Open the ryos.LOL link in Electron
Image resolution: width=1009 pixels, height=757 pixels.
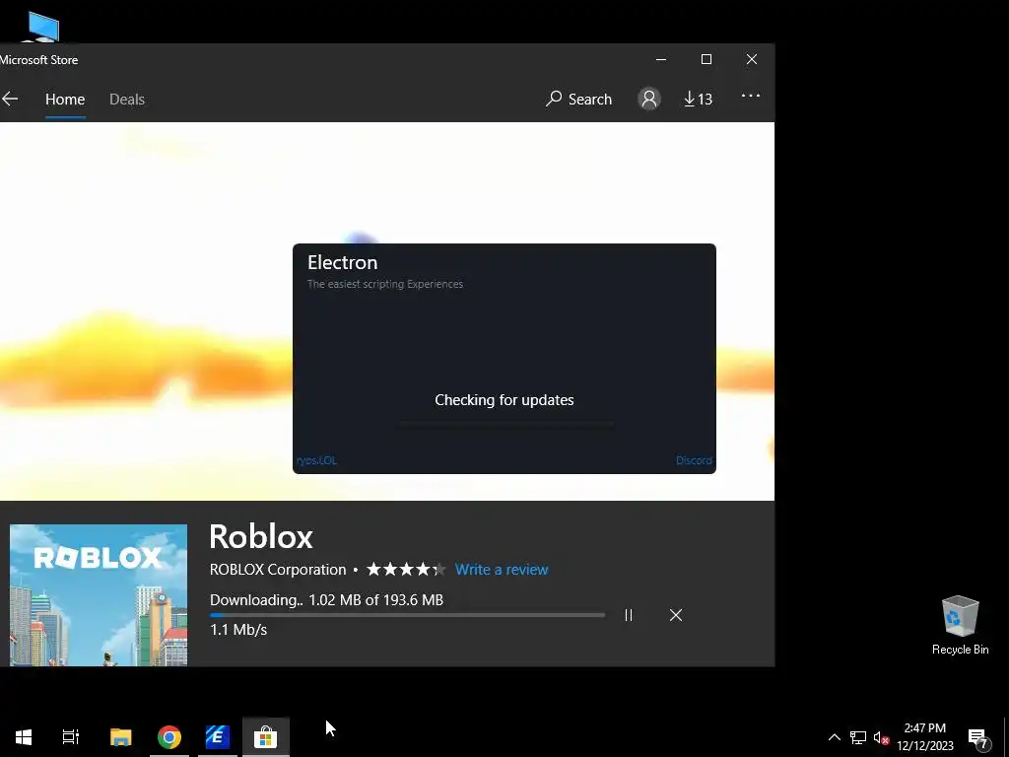pos(316,460)
